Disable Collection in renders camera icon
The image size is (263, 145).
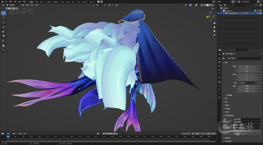[260, 10]
